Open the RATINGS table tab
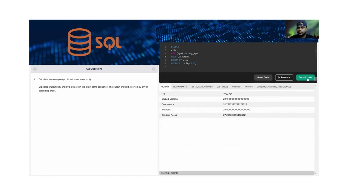The height and width of the screenshot is (196, 348). tap(248, 87)
